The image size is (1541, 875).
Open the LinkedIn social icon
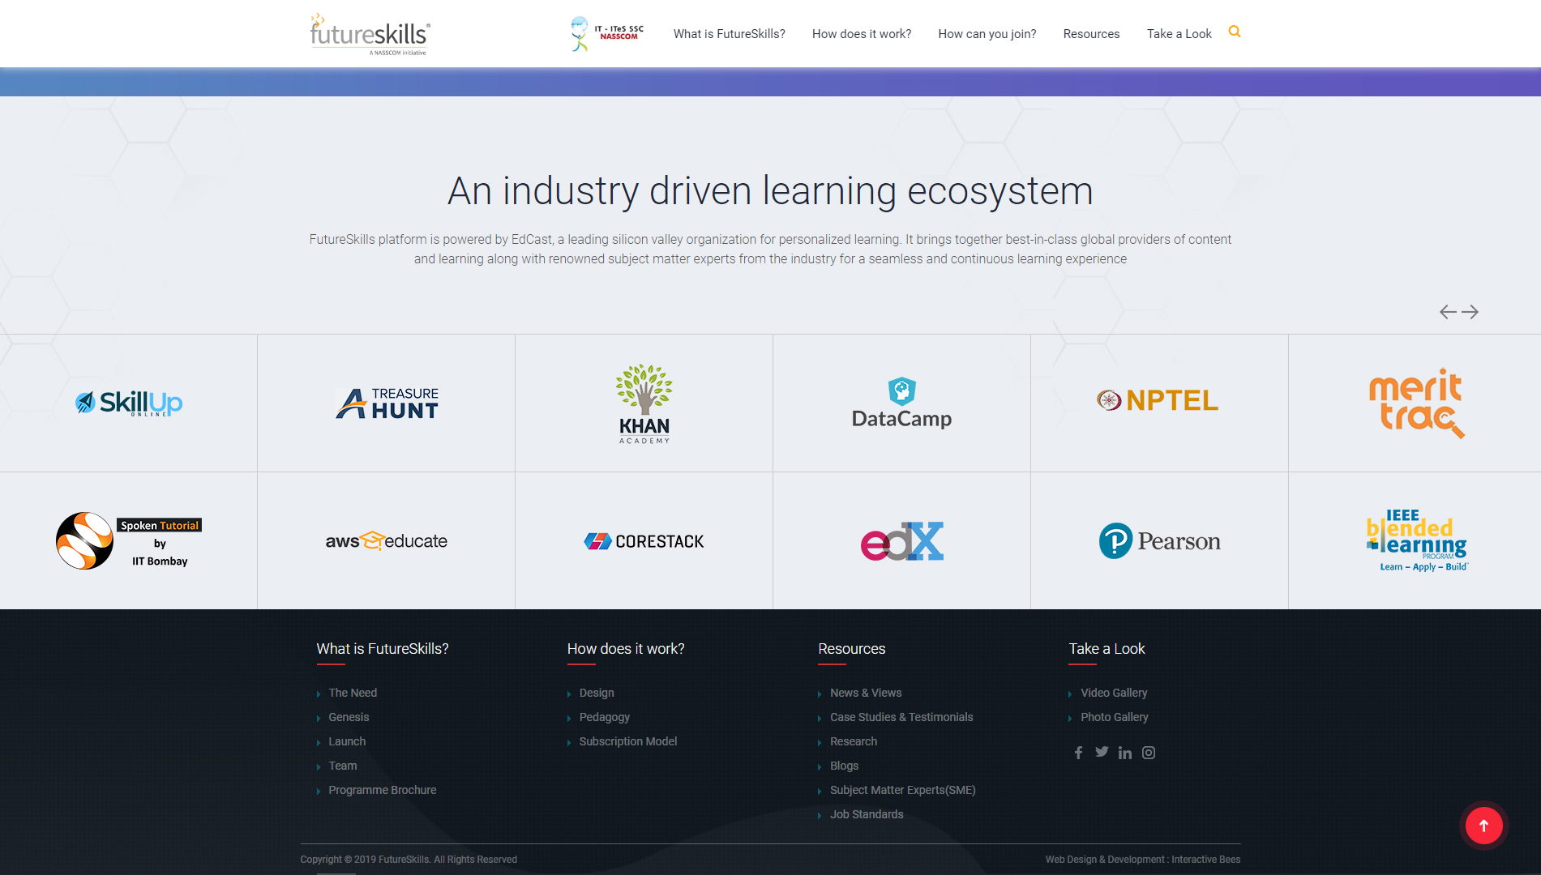pyautogui.click(x=1125, y=753)
